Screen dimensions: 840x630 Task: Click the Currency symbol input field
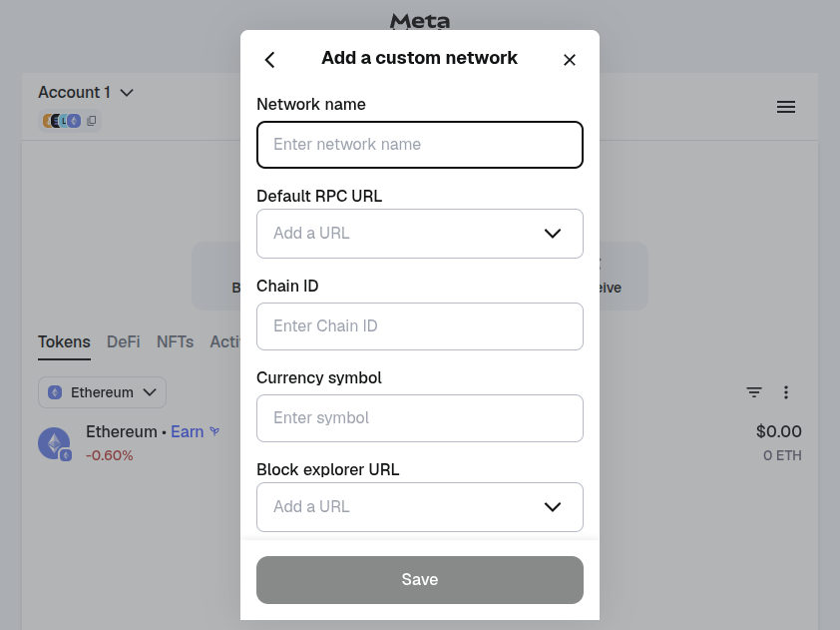(419, 417)
